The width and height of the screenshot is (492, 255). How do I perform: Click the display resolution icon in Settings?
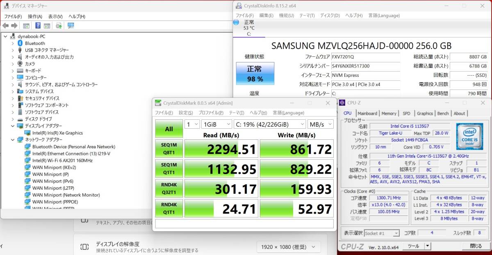click(84, 246)
